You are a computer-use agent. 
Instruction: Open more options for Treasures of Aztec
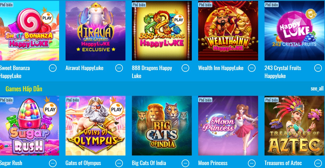click(x=318, y=163)
